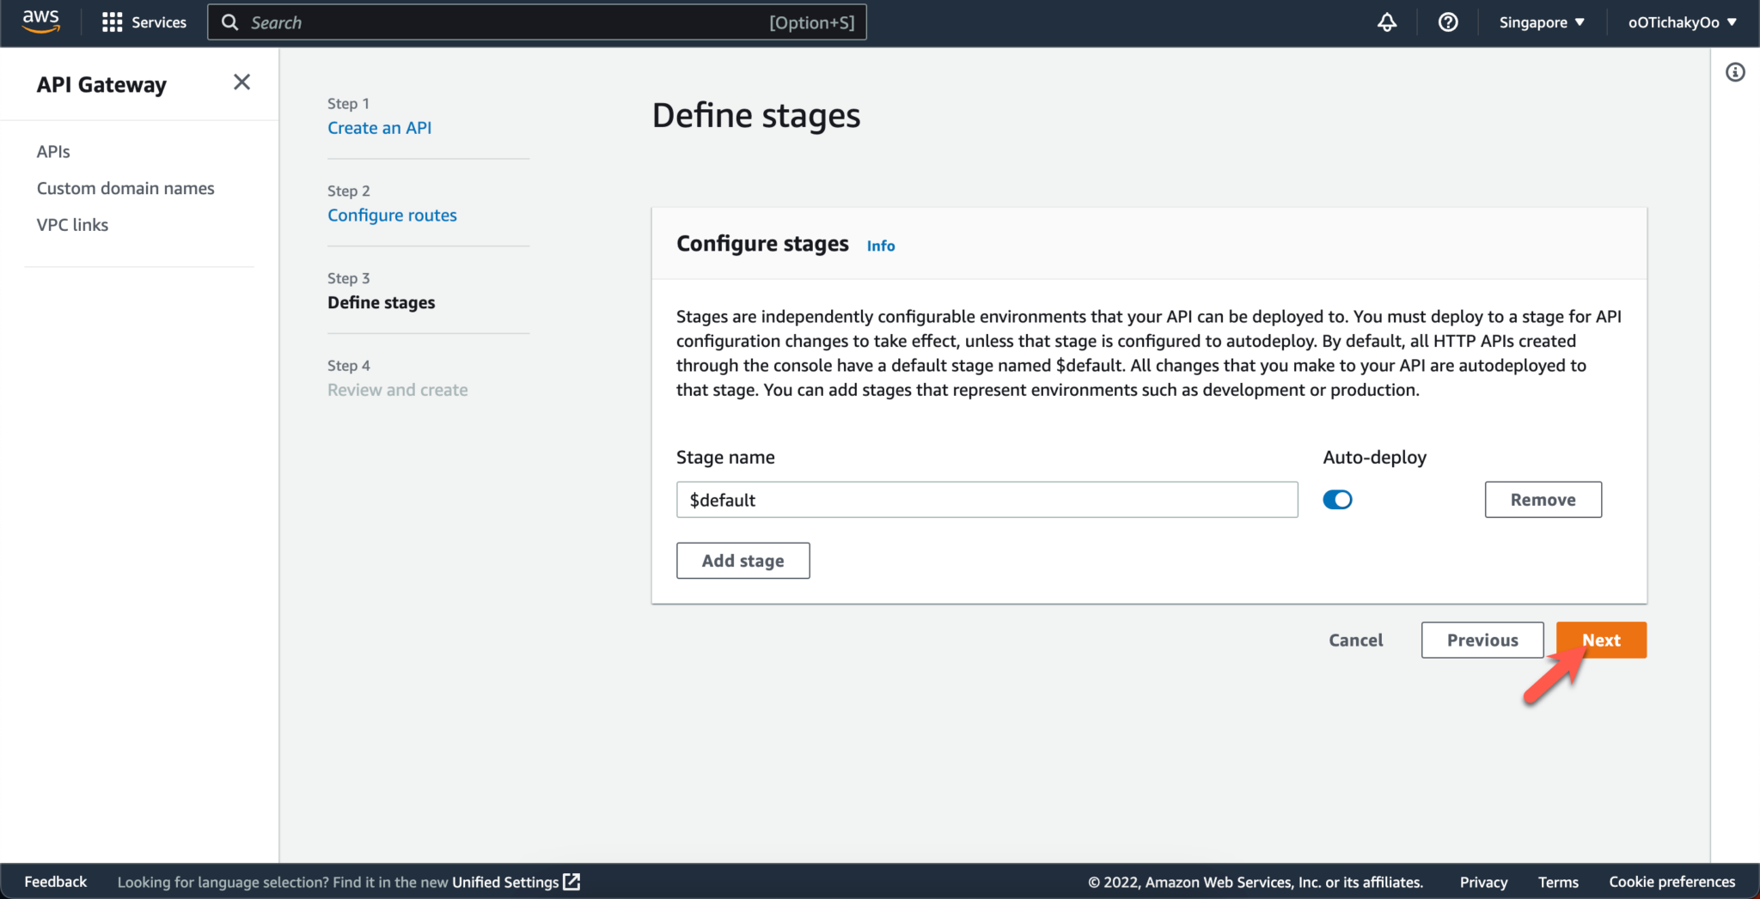Open the notifications bell
1760x899 pixels.
tap(1387, 22)
